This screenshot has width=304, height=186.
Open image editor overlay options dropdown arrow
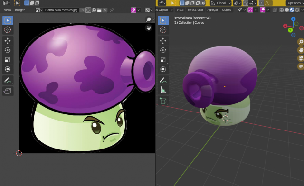(138, 10)
